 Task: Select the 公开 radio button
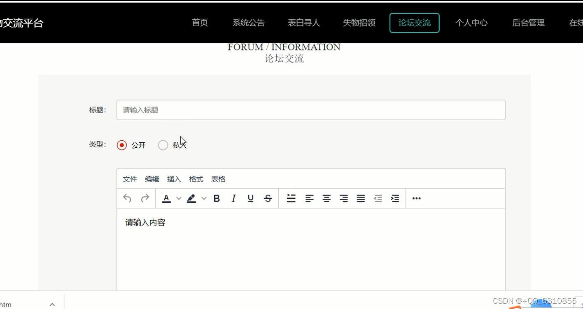click(x=121, y=145)
